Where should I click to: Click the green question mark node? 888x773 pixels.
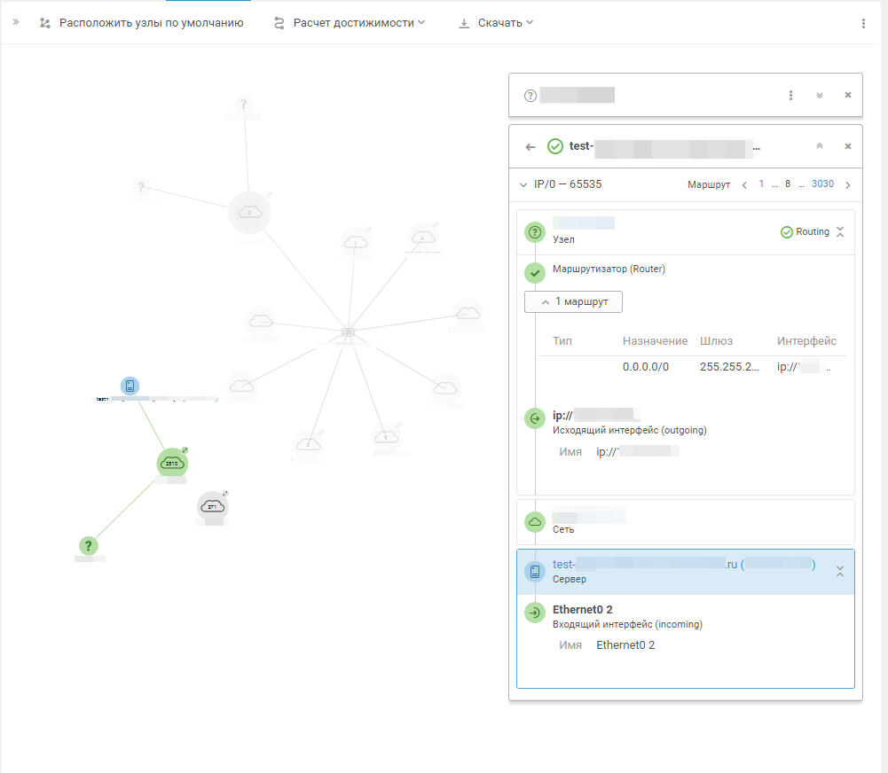89,545
